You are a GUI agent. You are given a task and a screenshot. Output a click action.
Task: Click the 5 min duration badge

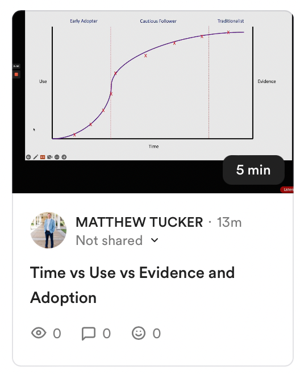click(253, 170)
